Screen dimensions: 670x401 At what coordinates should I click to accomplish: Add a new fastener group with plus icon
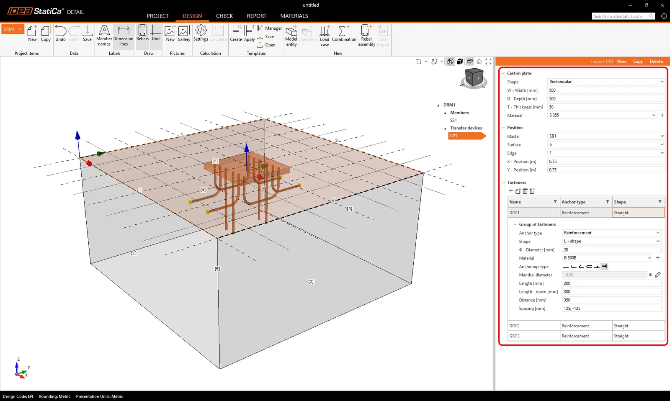tap(511, 191)
